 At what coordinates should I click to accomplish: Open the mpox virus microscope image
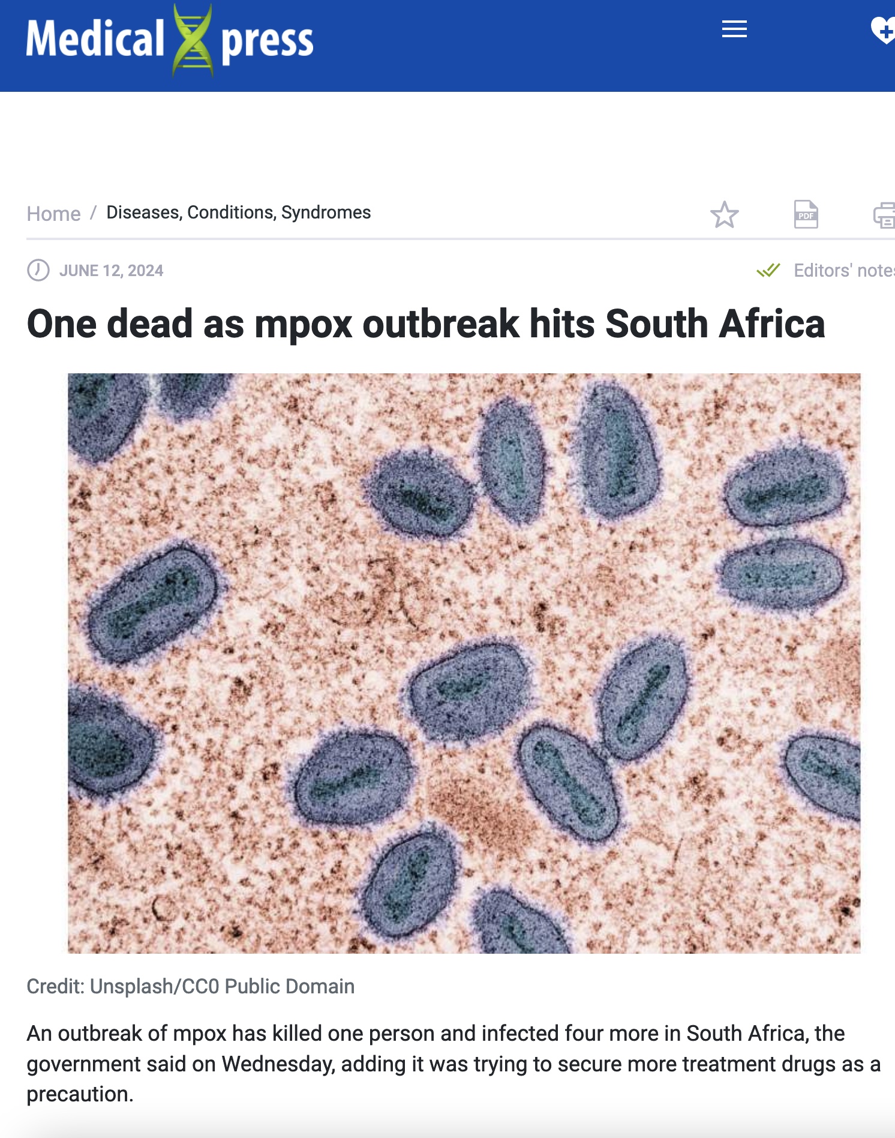(x=464, y=663)
